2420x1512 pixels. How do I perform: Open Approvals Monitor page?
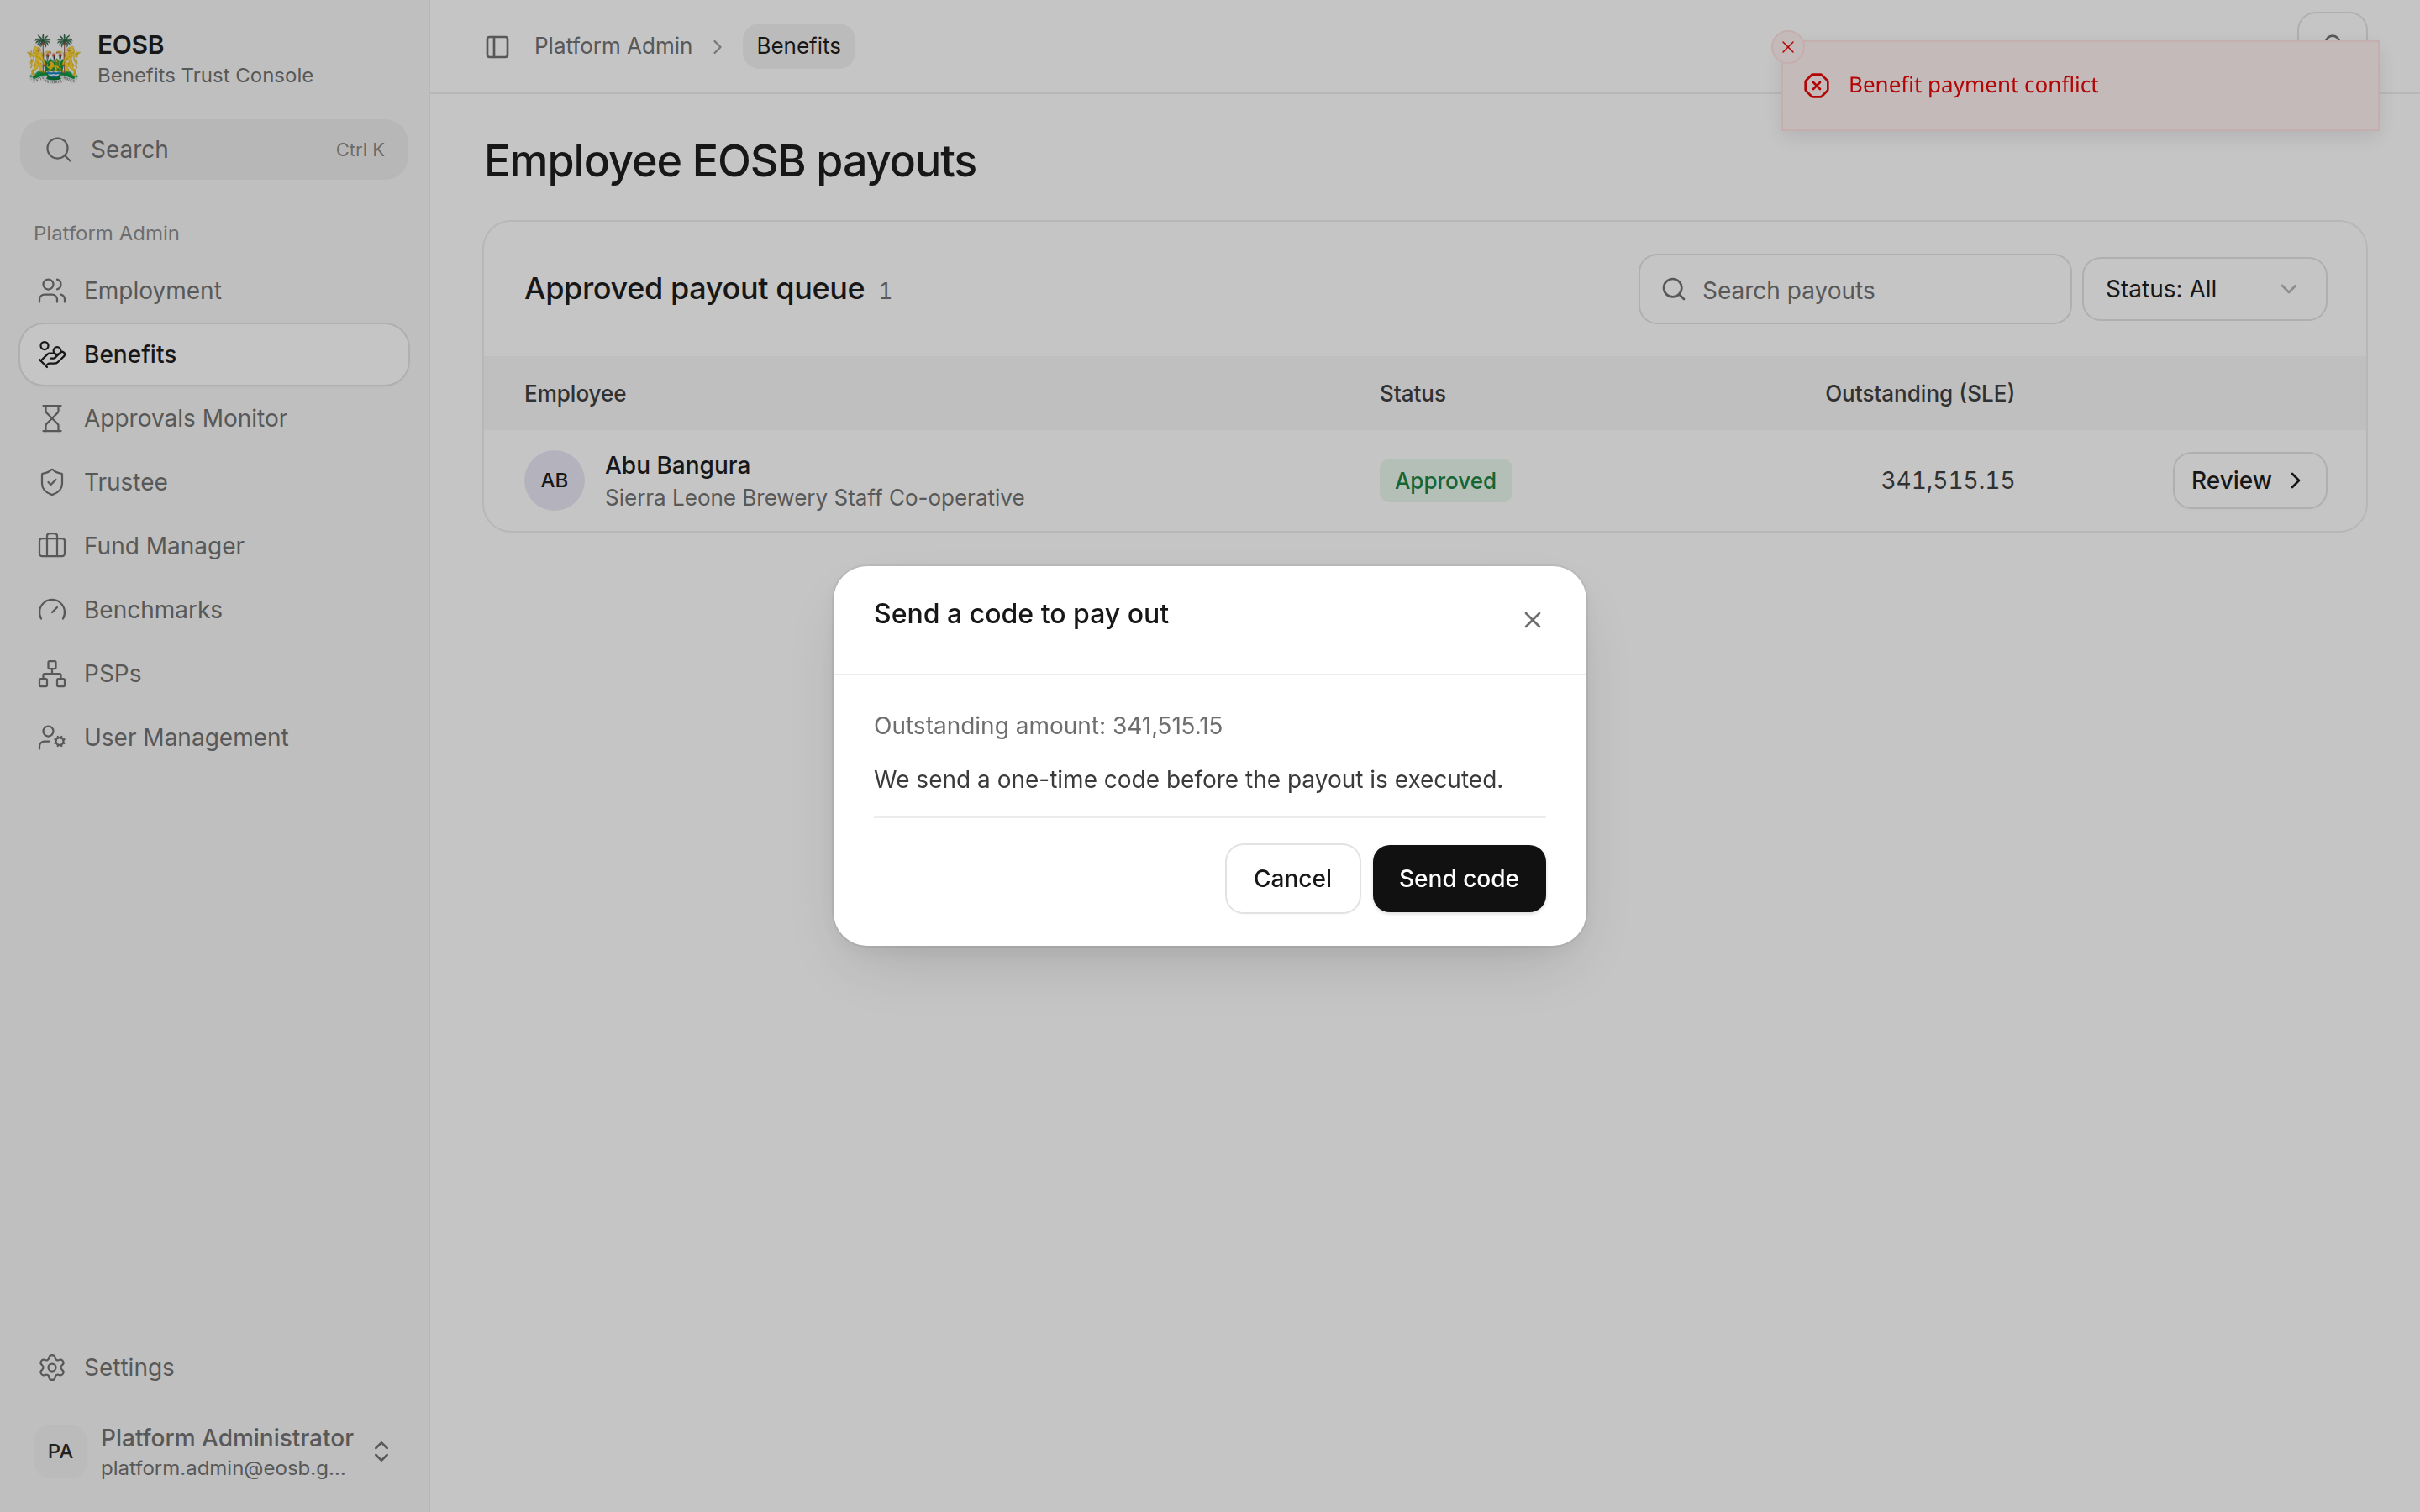coord(214,418)
